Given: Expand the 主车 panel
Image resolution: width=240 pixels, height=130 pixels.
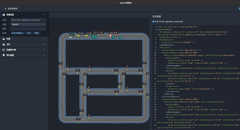Looking at the screenshot, I should (24, 44).
